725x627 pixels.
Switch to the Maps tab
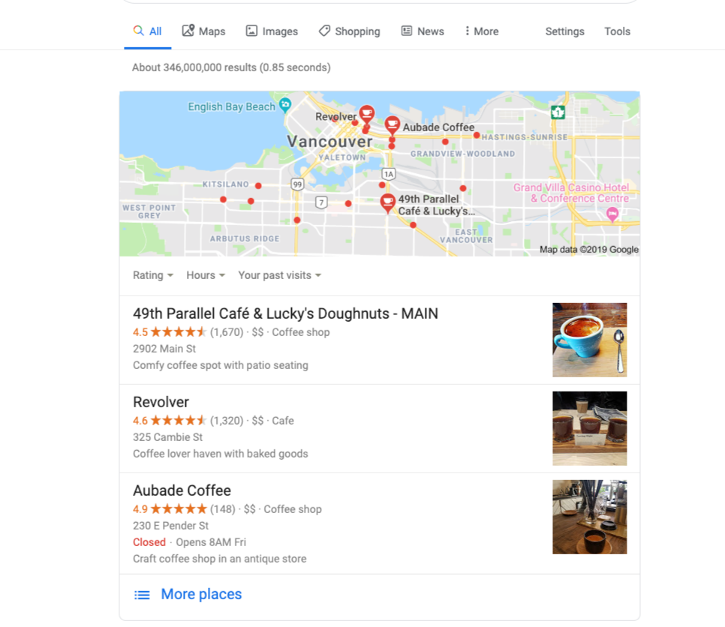pos(203,31)
